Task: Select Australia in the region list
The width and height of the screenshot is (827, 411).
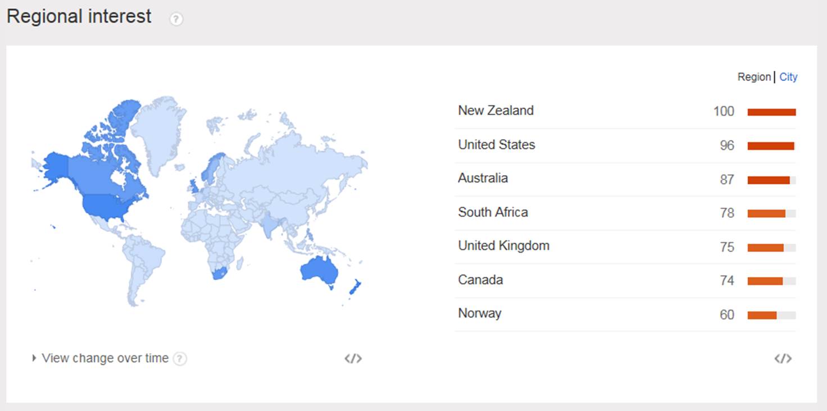Action: pyautogui.click(x=483, y=178)
